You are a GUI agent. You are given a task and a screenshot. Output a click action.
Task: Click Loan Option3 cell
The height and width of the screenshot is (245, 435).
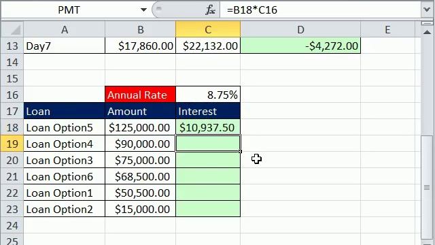click(x=65, y=161)
